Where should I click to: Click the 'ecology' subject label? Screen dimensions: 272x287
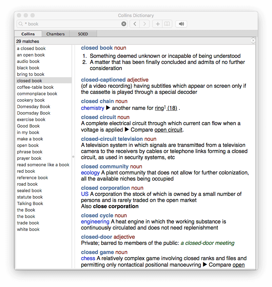click(x=90, y=173)
